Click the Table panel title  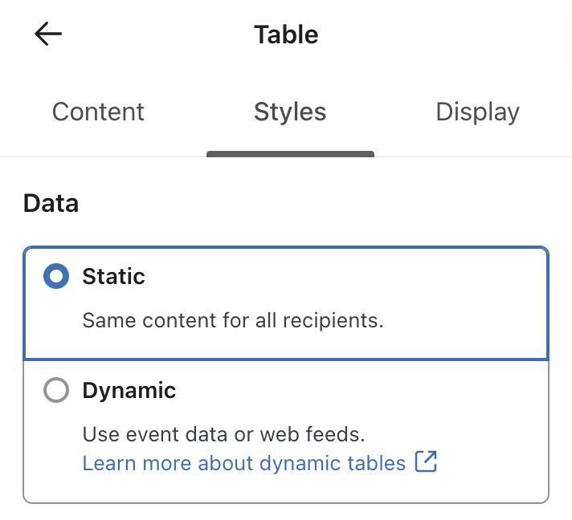pos(286,35)
